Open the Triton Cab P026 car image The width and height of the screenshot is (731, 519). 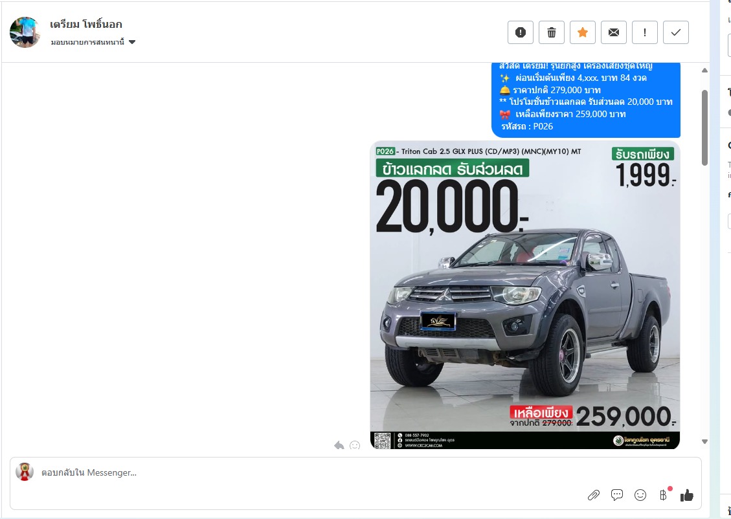[x=525, y=295]
